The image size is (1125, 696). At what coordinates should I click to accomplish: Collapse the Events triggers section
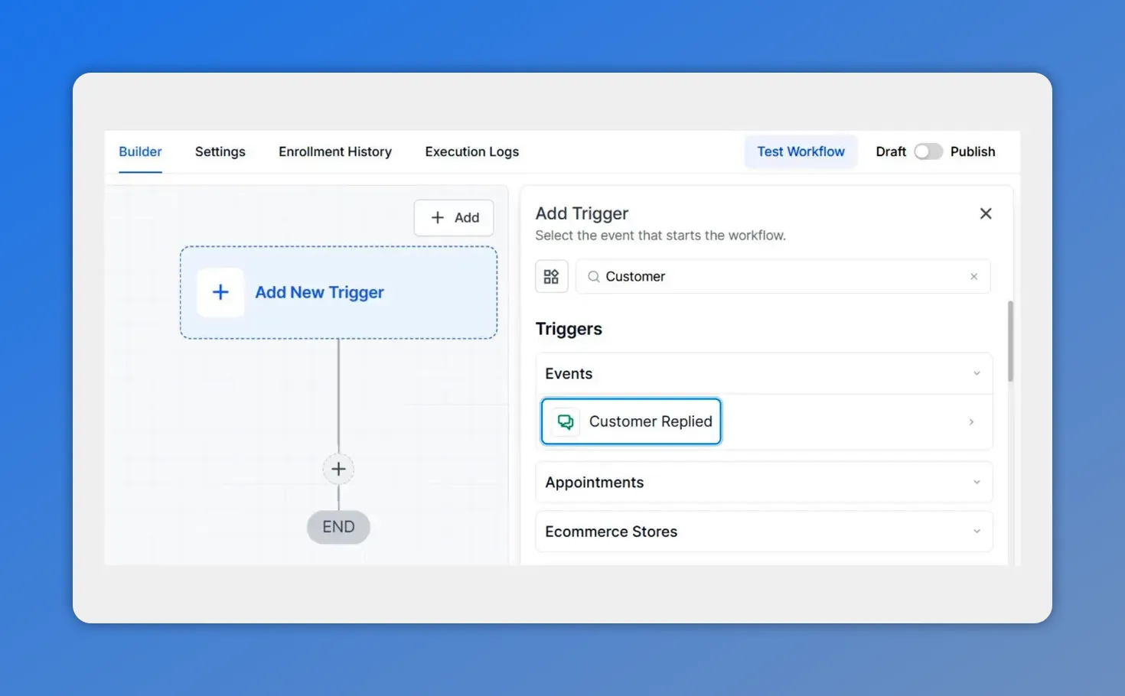pyautogui.click(x=977, y=373)
